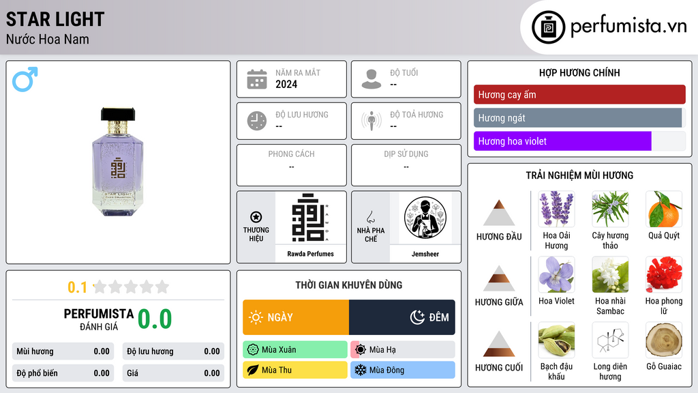Click the Trải nghiệm mùi hương heading
This screenshot has height=393, width=698.
(579, 175)
